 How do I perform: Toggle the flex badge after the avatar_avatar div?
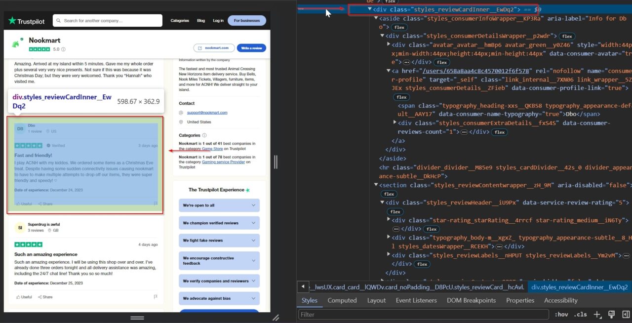(x=442, y=62)
